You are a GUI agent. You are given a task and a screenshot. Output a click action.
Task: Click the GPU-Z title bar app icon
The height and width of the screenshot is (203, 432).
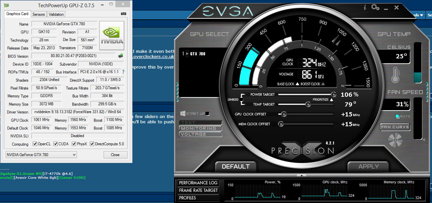(x=7, y=5)
